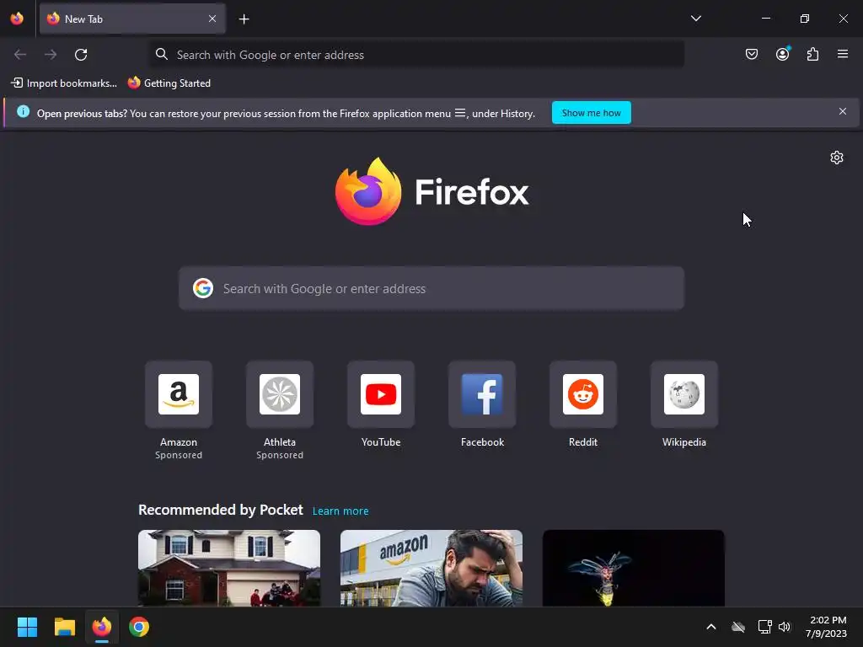Click Import bookmarks in bookmarks toolbar
Screen dimensions: 863x647
pyautogui.click(x=64, y=83)
